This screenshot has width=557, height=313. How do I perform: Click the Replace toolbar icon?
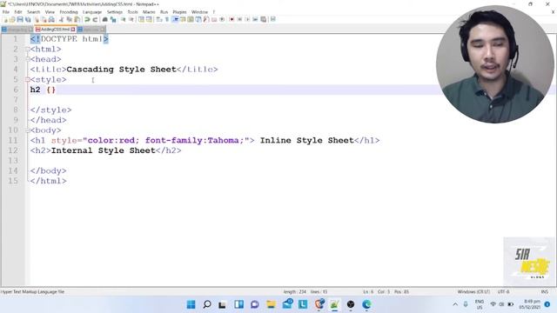[x=113, y=19]
